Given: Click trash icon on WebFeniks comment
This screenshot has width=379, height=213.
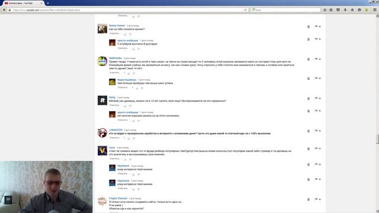Looking at the screenshot, I should pos(309,59).
